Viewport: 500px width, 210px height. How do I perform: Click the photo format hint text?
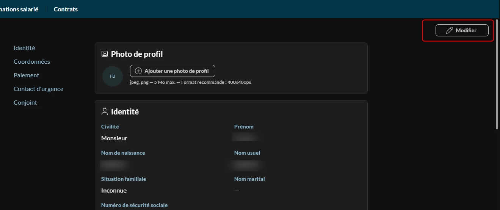pos(191,82)
